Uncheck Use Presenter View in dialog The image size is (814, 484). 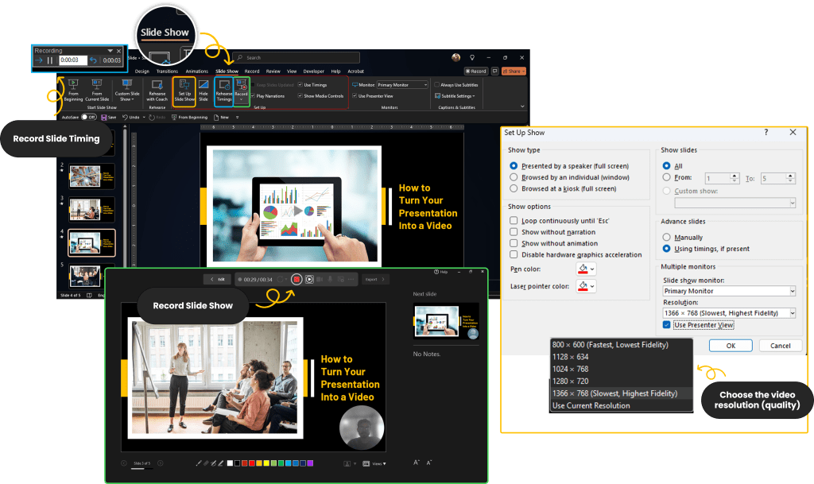[x=668, y=325]
